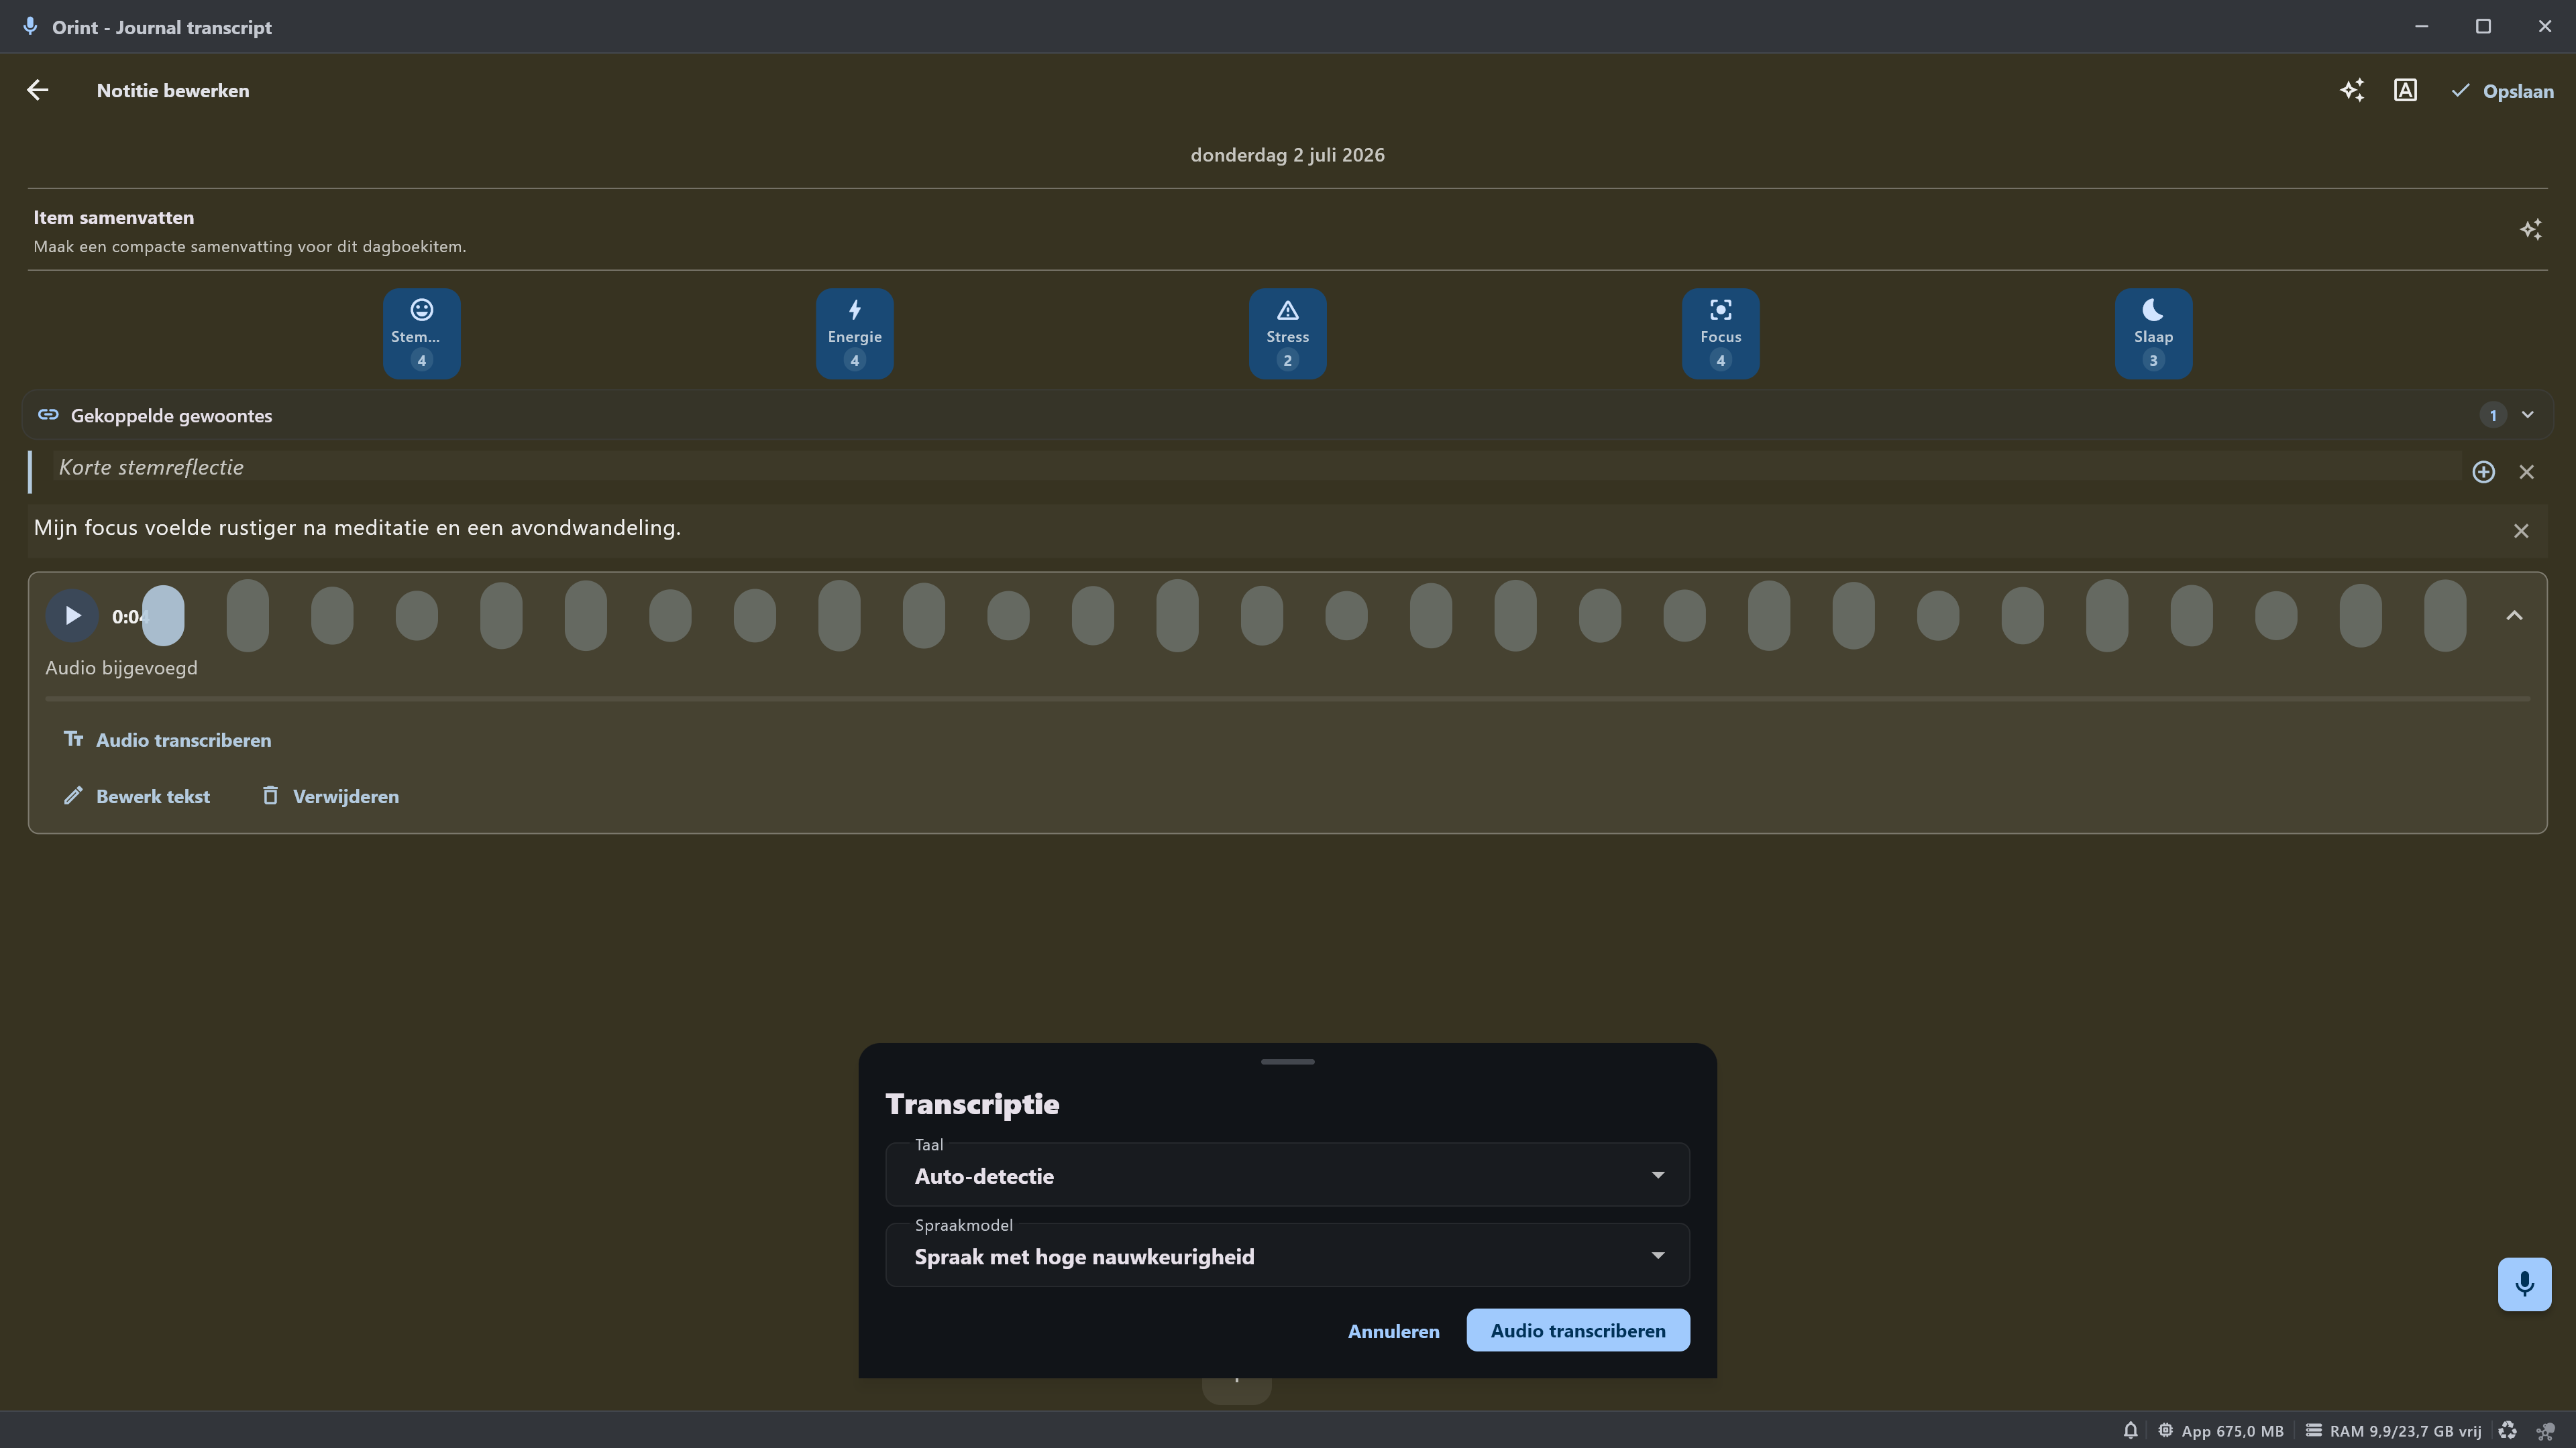Click the Korte stemreflectie title field
The height and width of the screenshot is (1448, 2576).
(x=1256, y=467)
